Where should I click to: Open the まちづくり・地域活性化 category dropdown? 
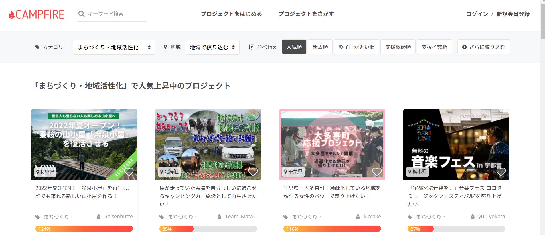point(114,47)
